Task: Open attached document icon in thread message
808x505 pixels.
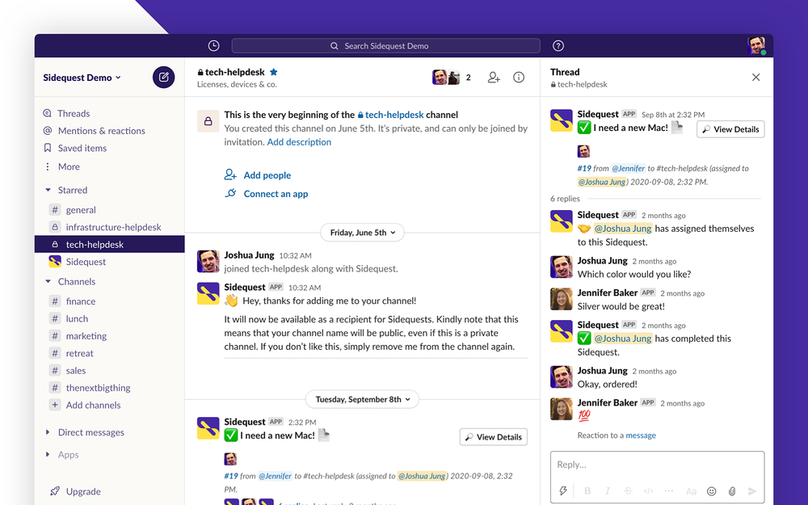Action: click(676, 128)
